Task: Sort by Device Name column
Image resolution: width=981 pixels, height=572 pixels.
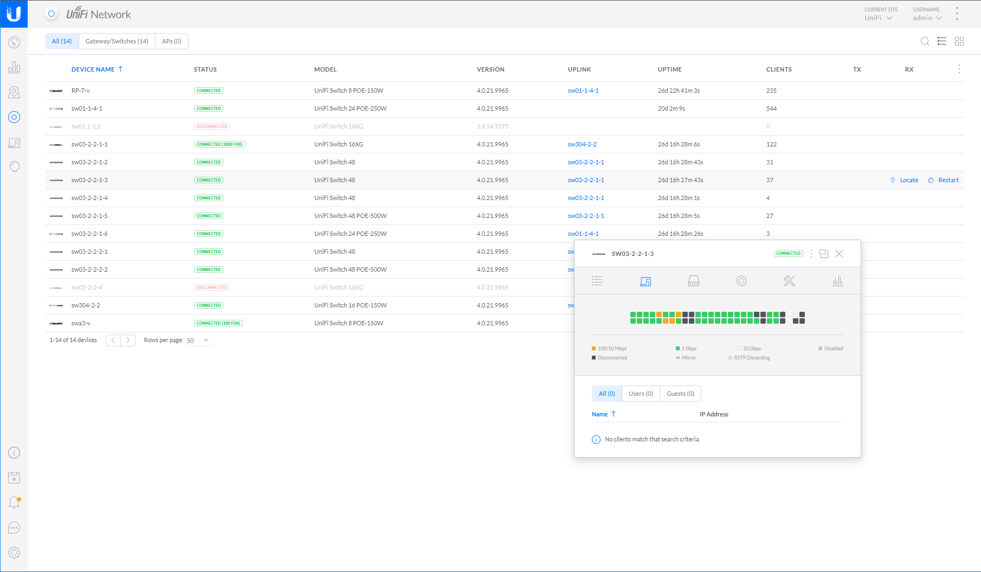Action: pyautogui.click(x=97, y=69)
